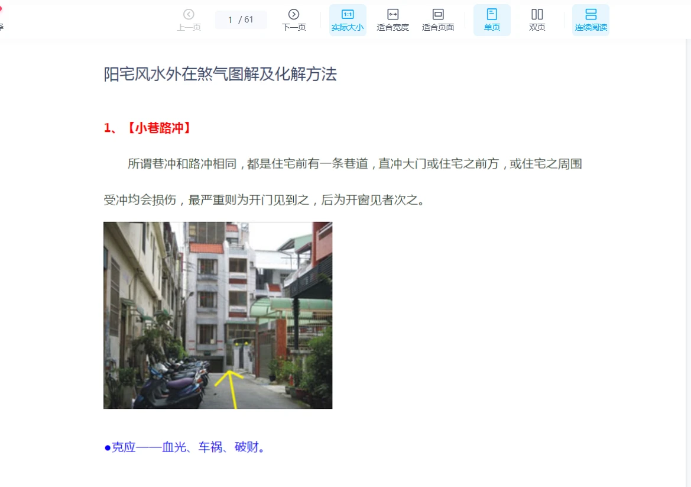Select the alley street photo
This screenshot has width=691, height=487.
click(218, 315)
